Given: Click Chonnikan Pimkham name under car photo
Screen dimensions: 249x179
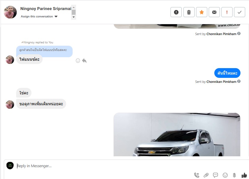Looking at the screenshot, I should [x=221, y=34].
